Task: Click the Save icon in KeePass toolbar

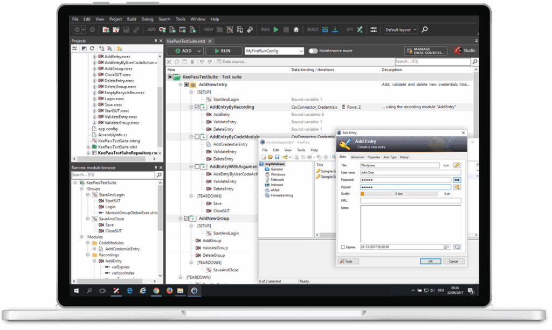Action: point(277,157)
